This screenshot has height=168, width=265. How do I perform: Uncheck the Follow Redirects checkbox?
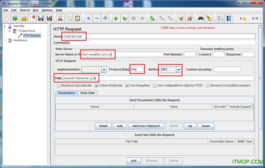pos(97,85)
